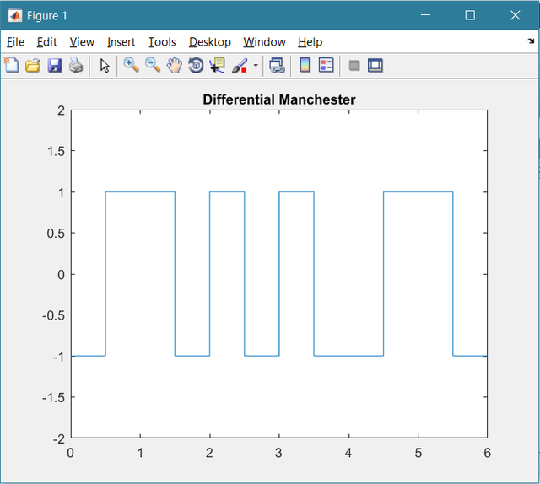The width and height of the screenshot is (540, 484).
Task: Expand the Brush tool color dropdown arrow
Action: [x=256, y=65]
